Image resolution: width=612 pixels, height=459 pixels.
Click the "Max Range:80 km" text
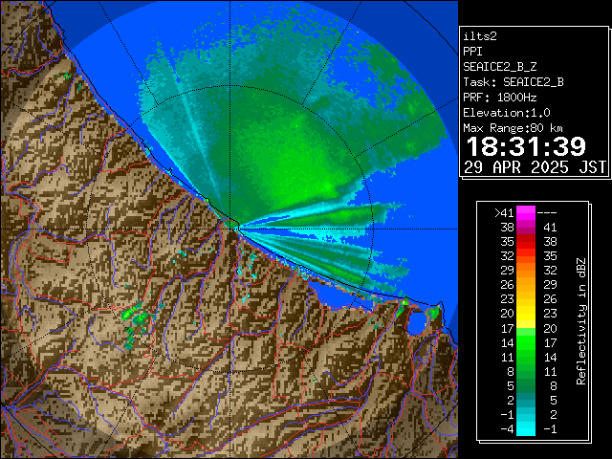513,128
